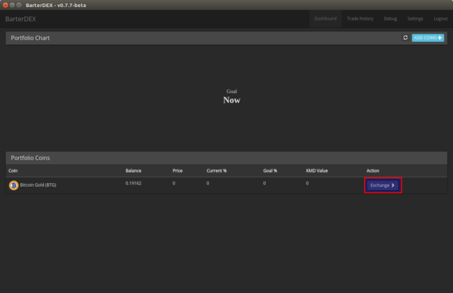Screen dimensions: 453x293
Task: Click the BarterDEX brand logo text
Action: coord(20,19)
